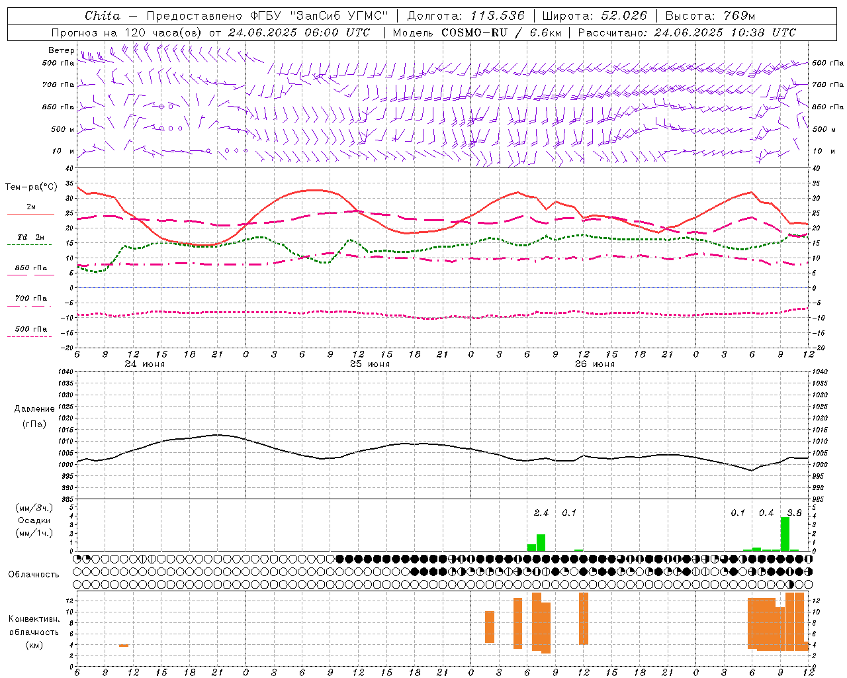Click the "Рассчитано: 24.06.2025 10:38 UTC" text

click(687, 32)
